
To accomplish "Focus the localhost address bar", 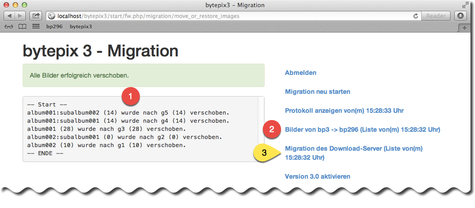I will pos(233,16).
